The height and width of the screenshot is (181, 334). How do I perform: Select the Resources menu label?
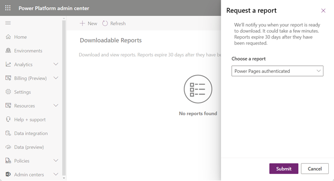tap(24, 106)
